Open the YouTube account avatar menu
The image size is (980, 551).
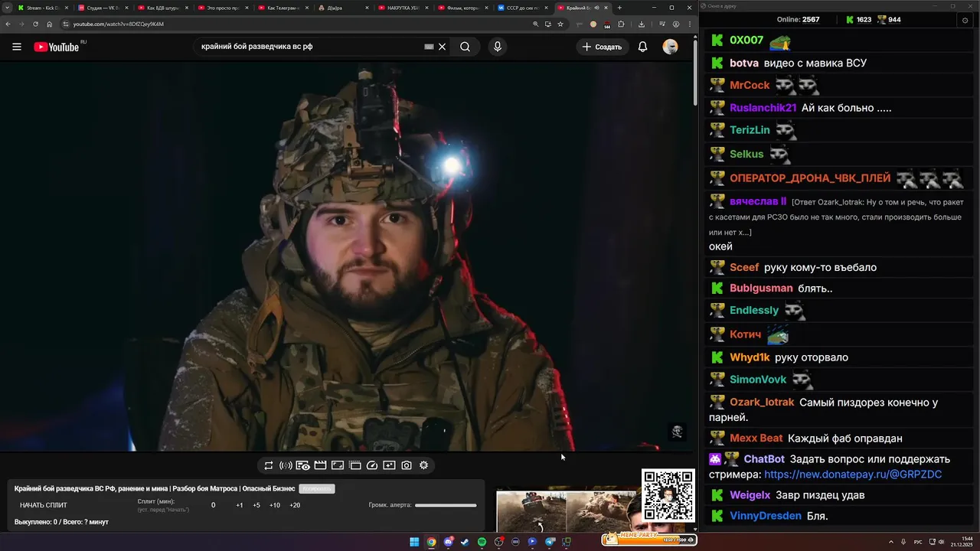pyautogui.click(x=670, y=47)
